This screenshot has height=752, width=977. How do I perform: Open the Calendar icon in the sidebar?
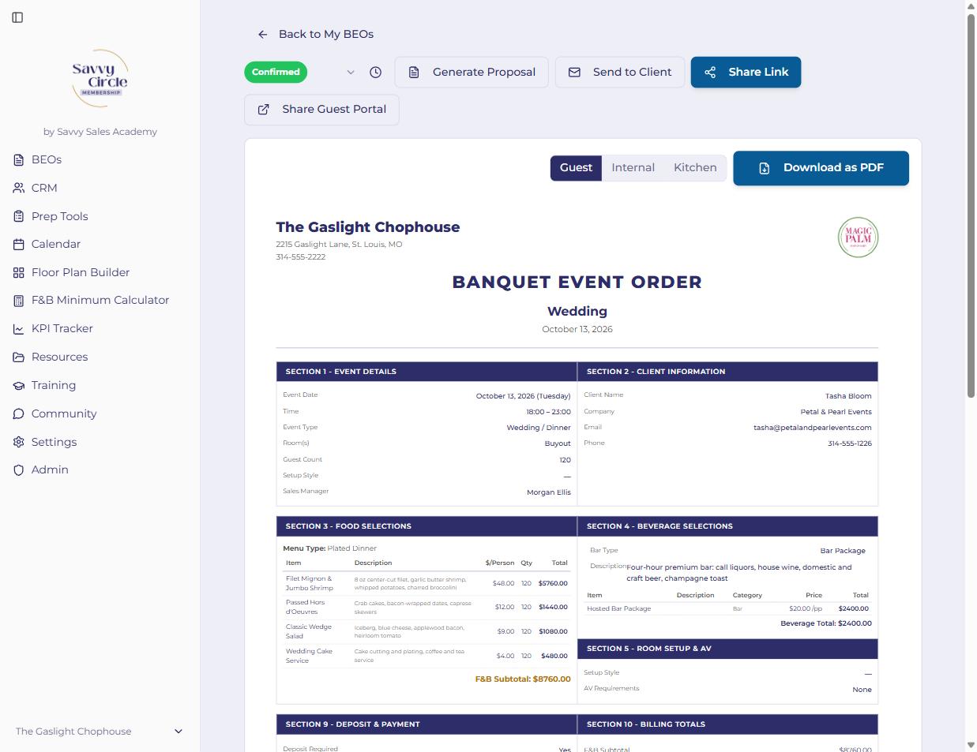(x=19, y=245)
